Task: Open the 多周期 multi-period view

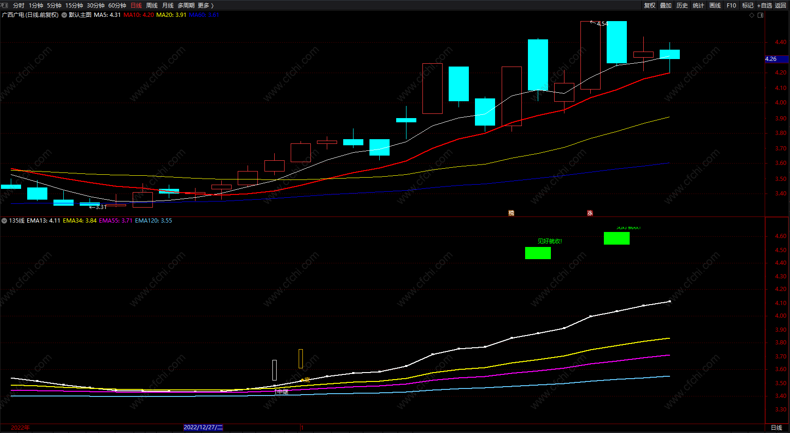Action: (186, 6)
